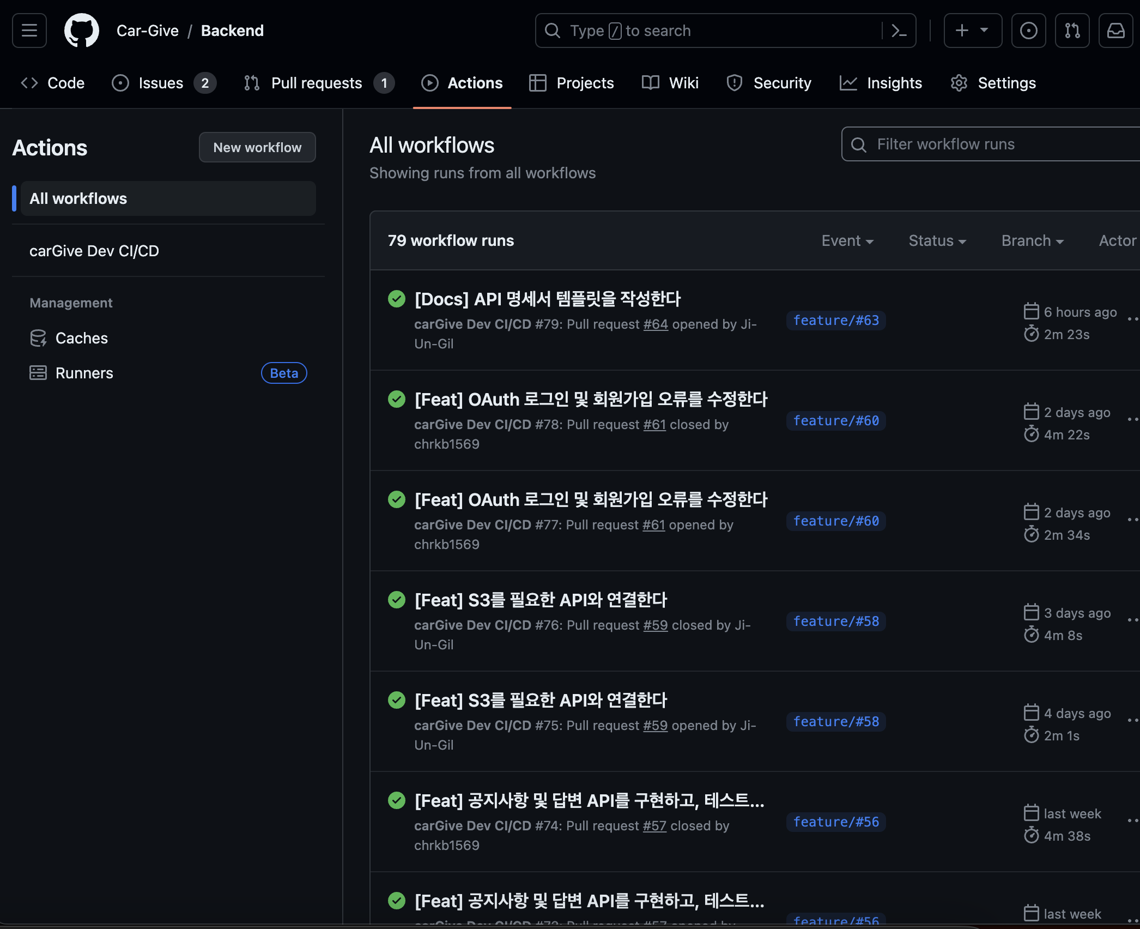
Task: Click the Car-Give organization link
Action: (x=148, y=31)
